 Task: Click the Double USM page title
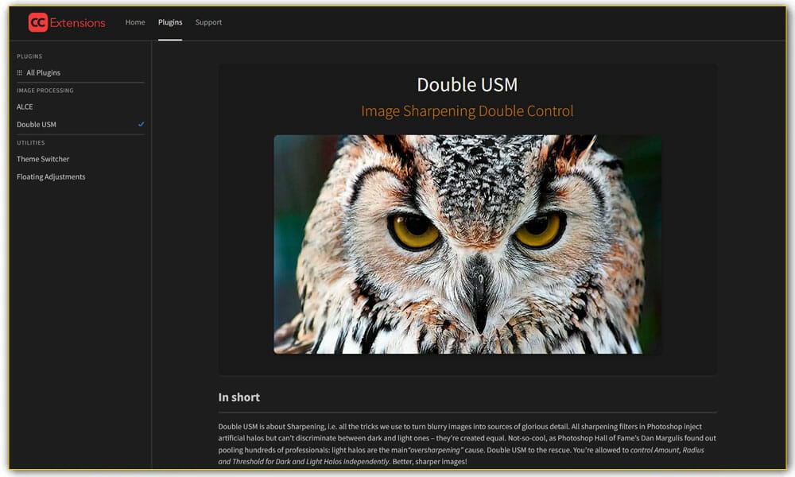(x=467, y=84)
